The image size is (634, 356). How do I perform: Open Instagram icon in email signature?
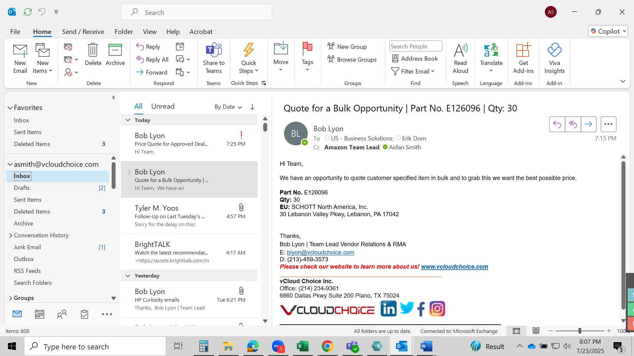(437, 309)
